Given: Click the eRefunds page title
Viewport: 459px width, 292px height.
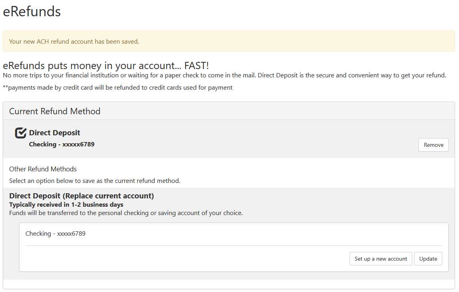Looking at the screenshot, I should 32,12.
